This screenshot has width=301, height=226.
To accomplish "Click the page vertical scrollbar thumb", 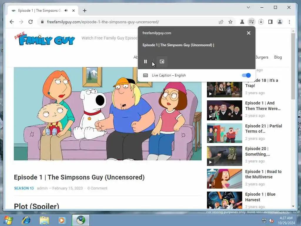I will [x=293, y=66].
